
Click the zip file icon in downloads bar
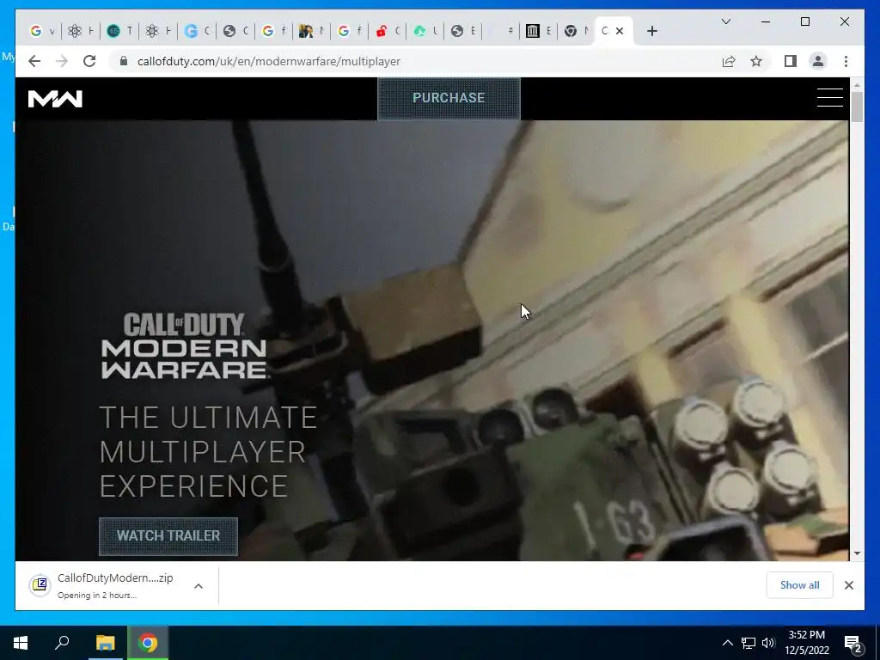pos(40,585)
